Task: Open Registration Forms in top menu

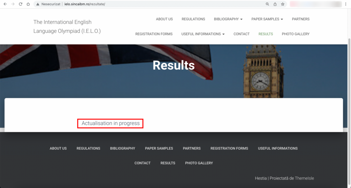Action: (154, 34)
